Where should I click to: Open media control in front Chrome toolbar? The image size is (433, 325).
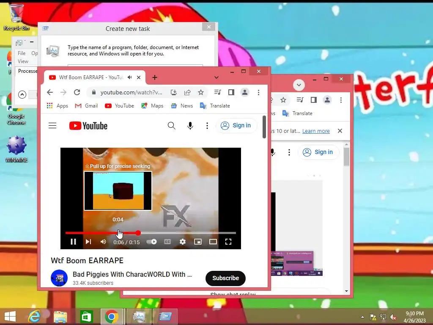(x=218, y=92)
